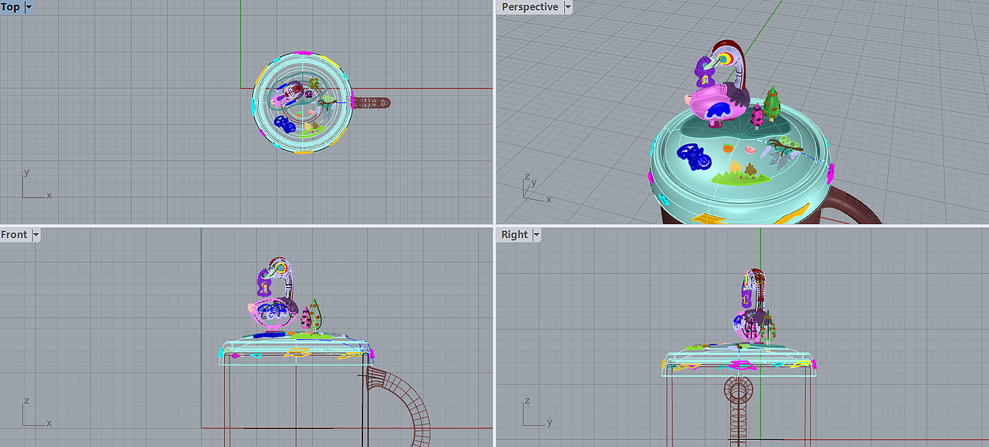This screenshot has width=989, height=447.
Task: Click the Perspective viewport title label
Action: (x=529, y=7)
